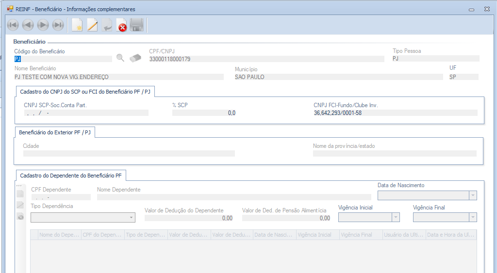Click the Valor de Dedução do Dependente field

(189, 218)
